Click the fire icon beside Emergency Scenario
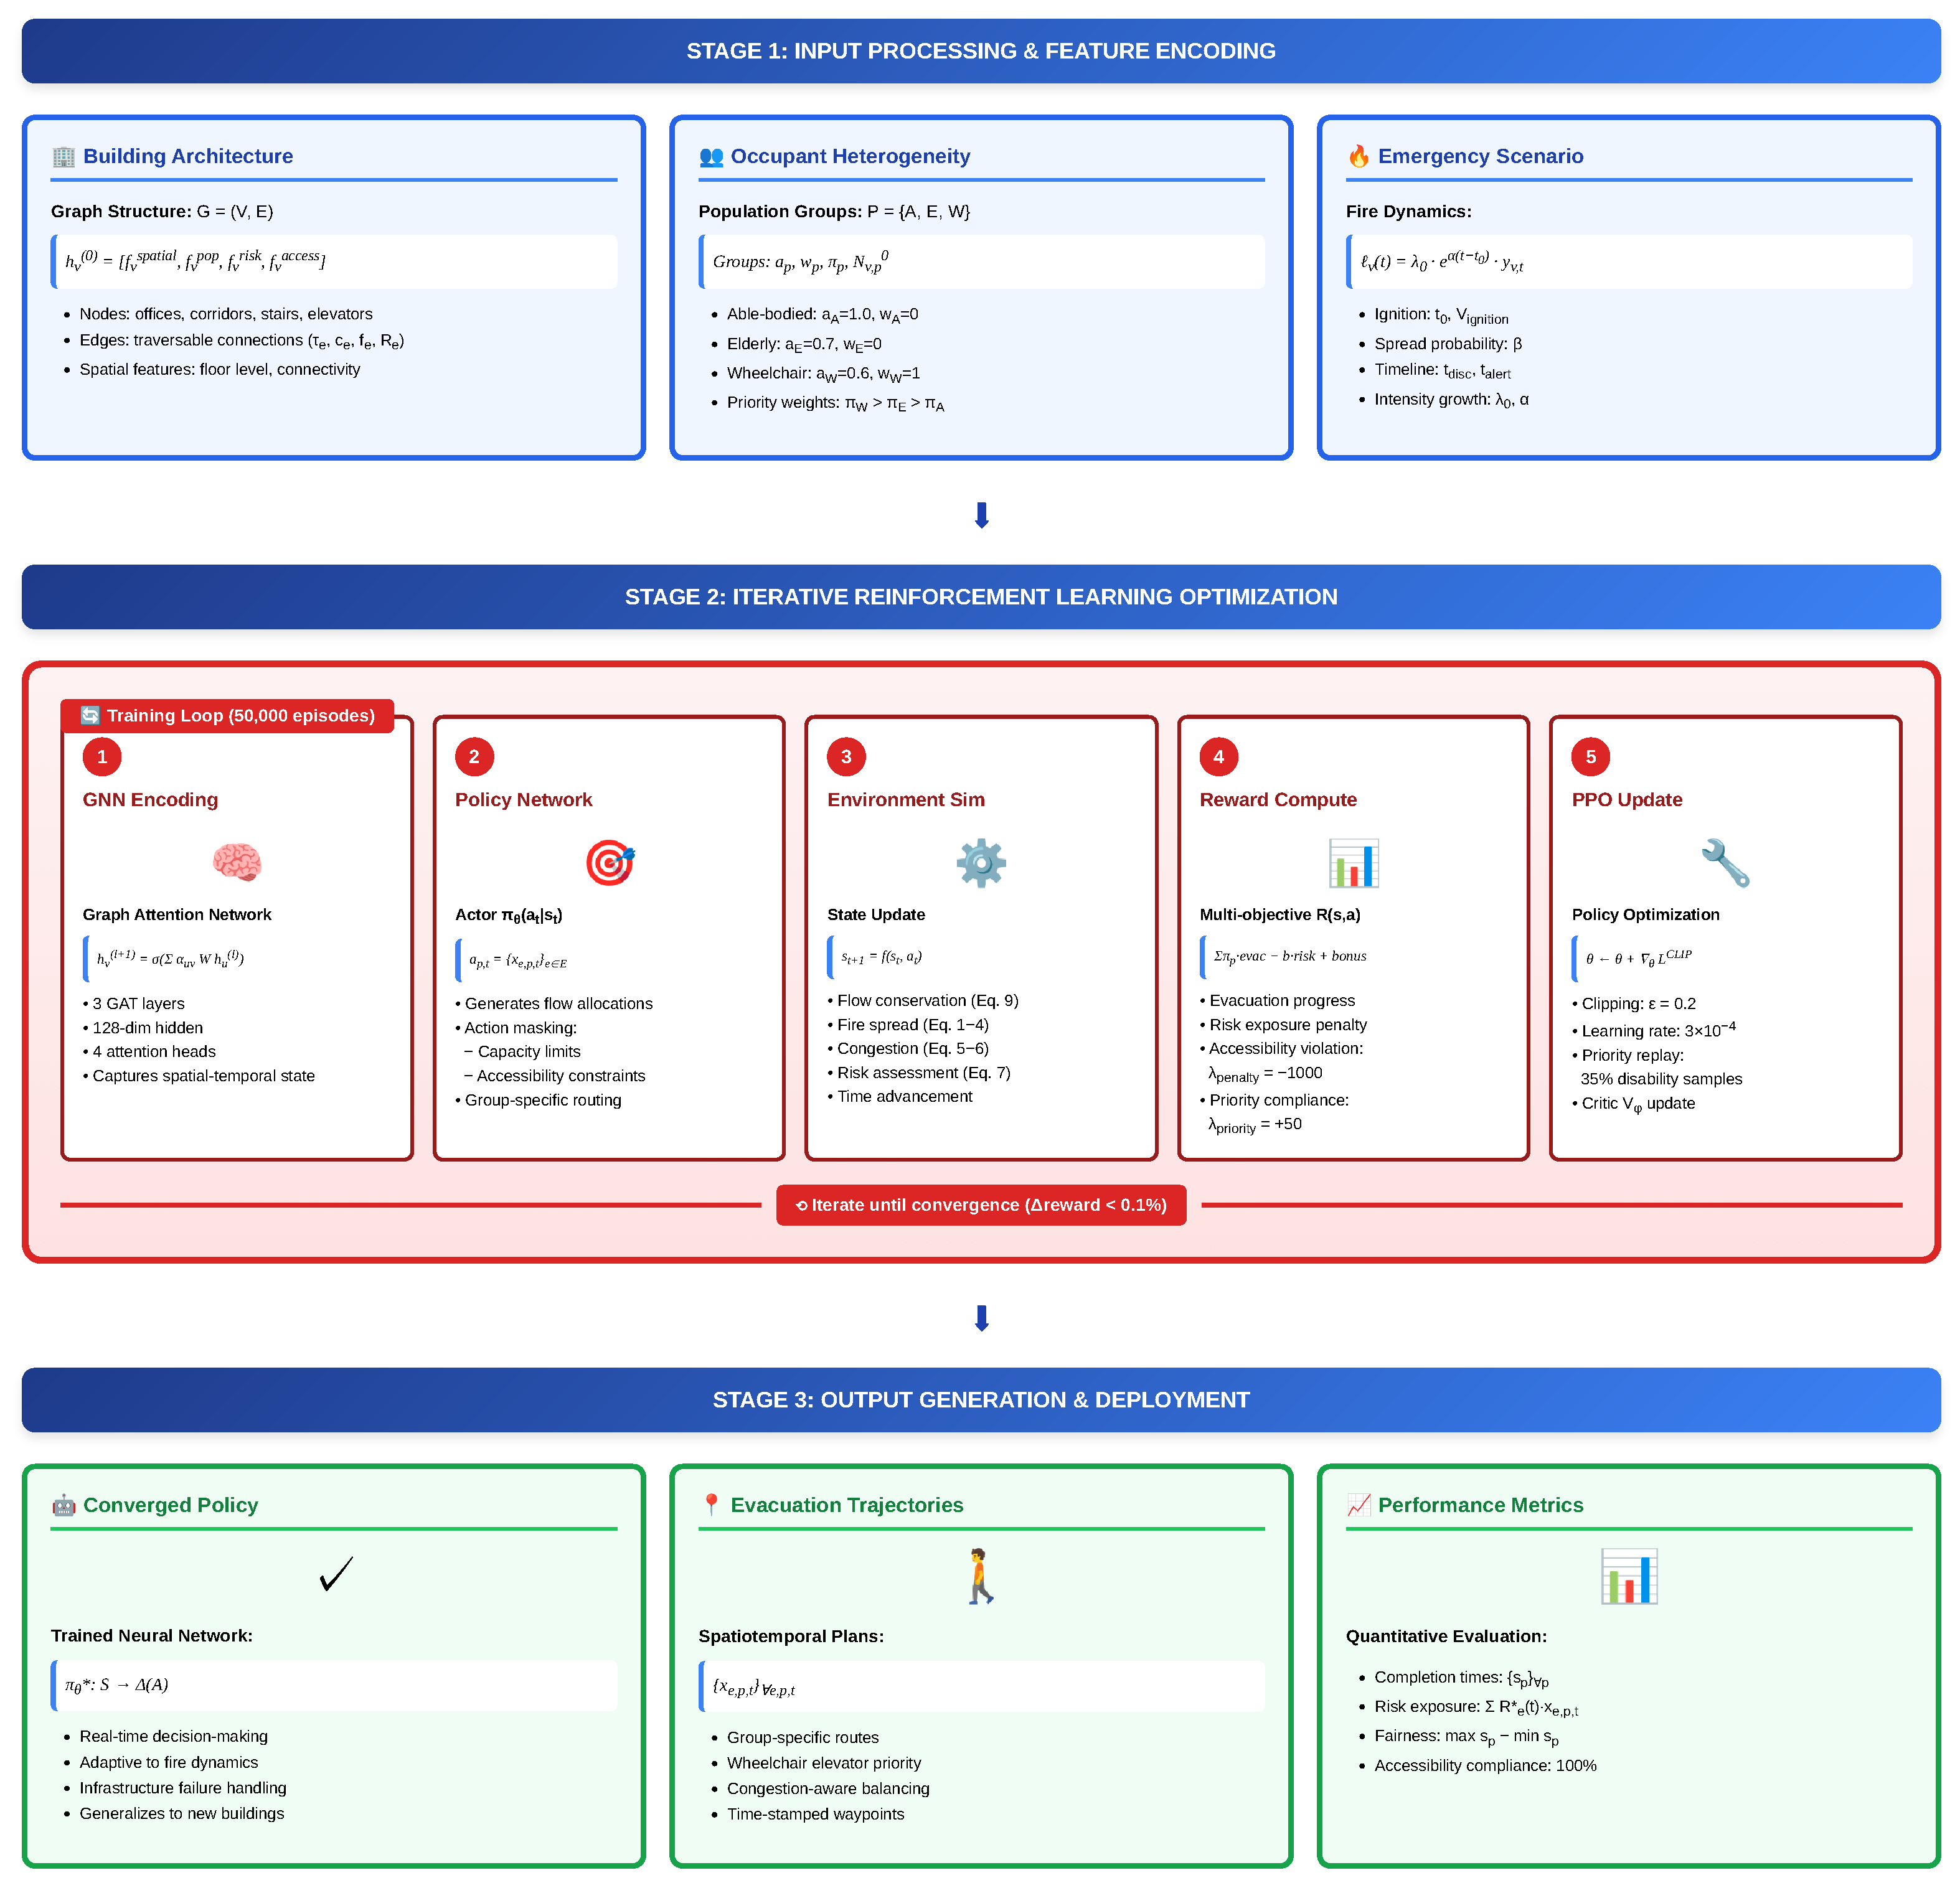This screenshot has width=1960, height=1888. [x=1358, y=156]
